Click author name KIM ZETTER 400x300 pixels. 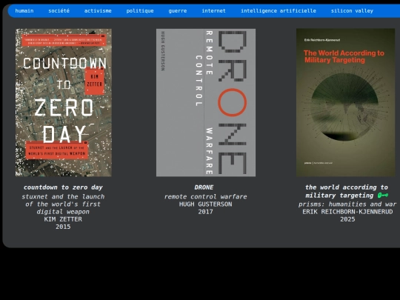(63, 219)
